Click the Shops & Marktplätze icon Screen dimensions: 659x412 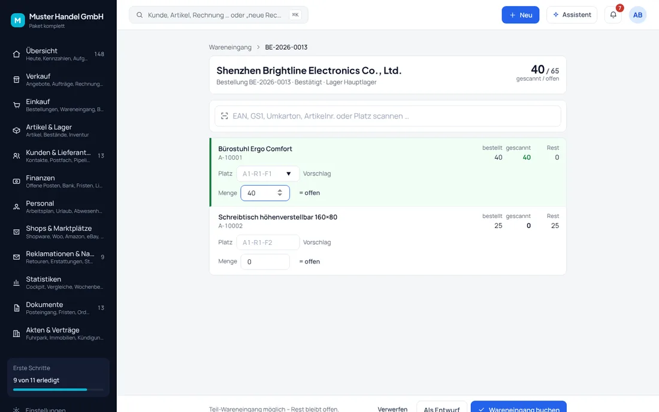point(16,232)
